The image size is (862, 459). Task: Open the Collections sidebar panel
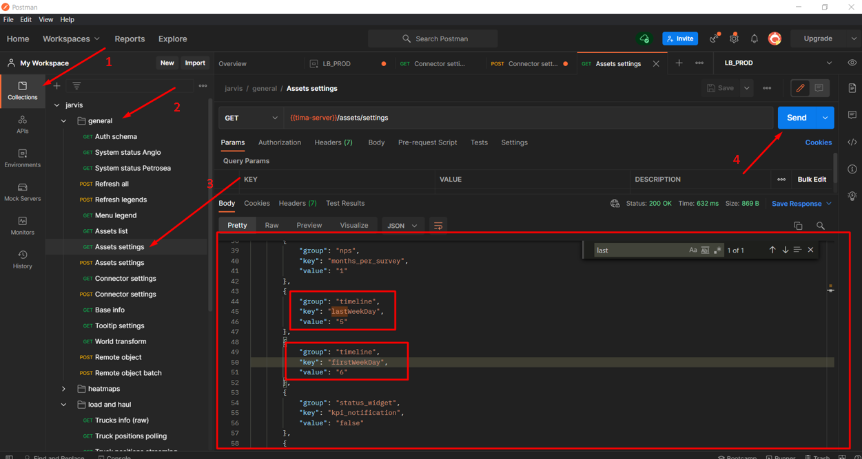[x=22, y=90]
